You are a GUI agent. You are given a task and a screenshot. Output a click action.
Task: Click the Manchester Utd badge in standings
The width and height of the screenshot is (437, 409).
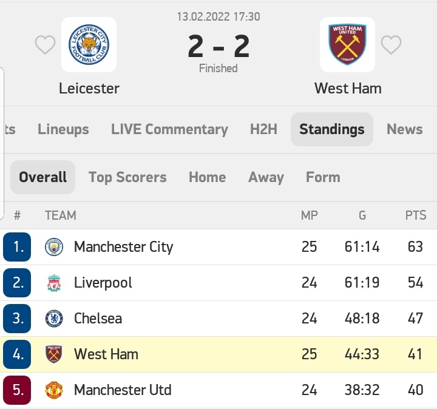click(54, 390)
